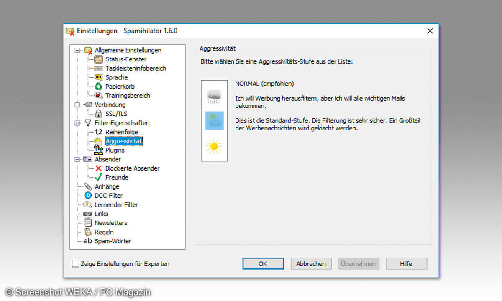
Task: Collapse the Absender tree node
Action: [x=77, y=159]
